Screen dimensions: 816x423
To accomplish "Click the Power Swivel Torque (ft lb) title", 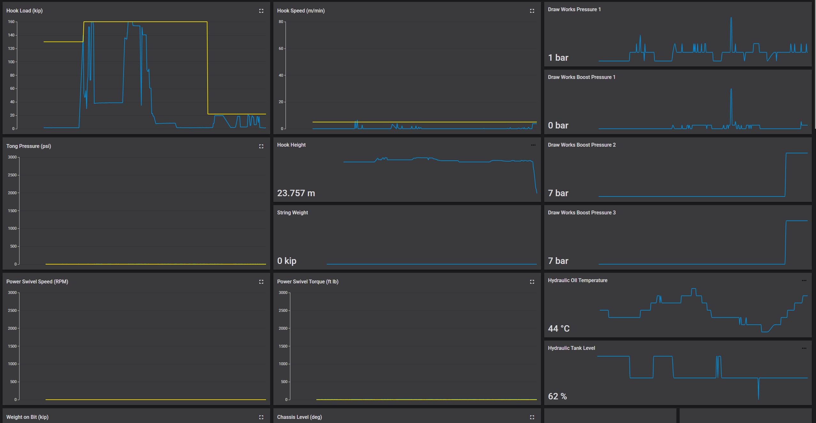I will coord(308,282).
